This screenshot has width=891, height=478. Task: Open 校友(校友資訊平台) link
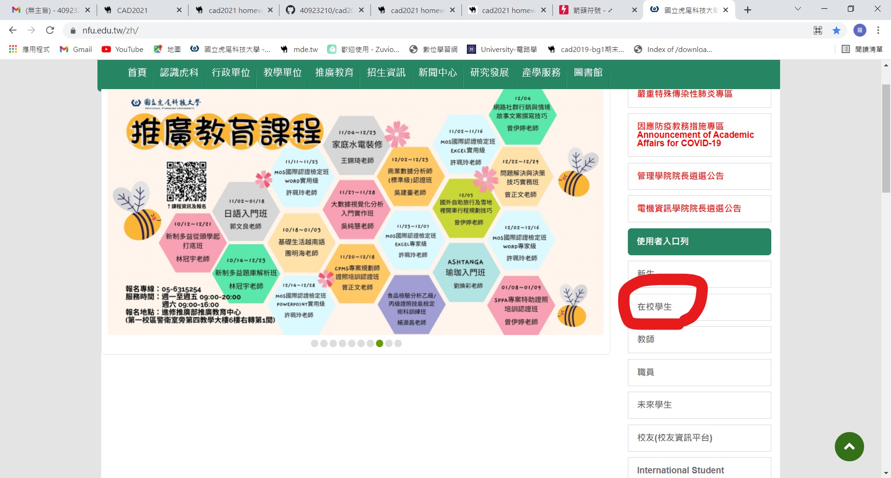[x=699, y=438]
